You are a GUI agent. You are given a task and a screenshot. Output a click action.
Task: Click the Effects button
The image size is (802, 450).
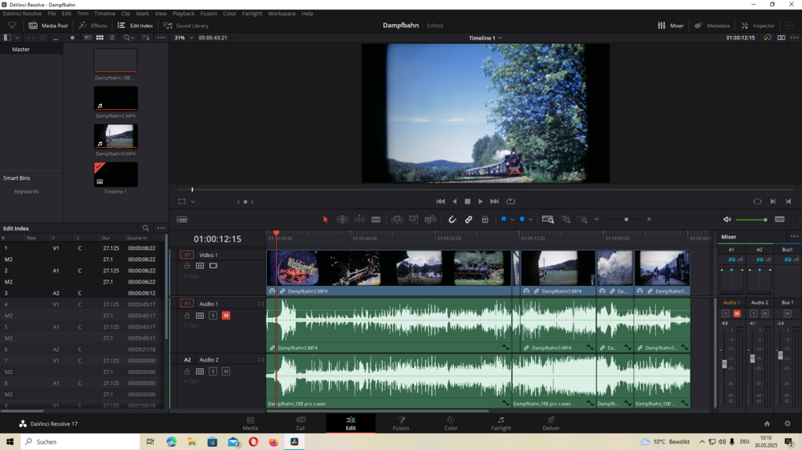[x=93, y=26]
